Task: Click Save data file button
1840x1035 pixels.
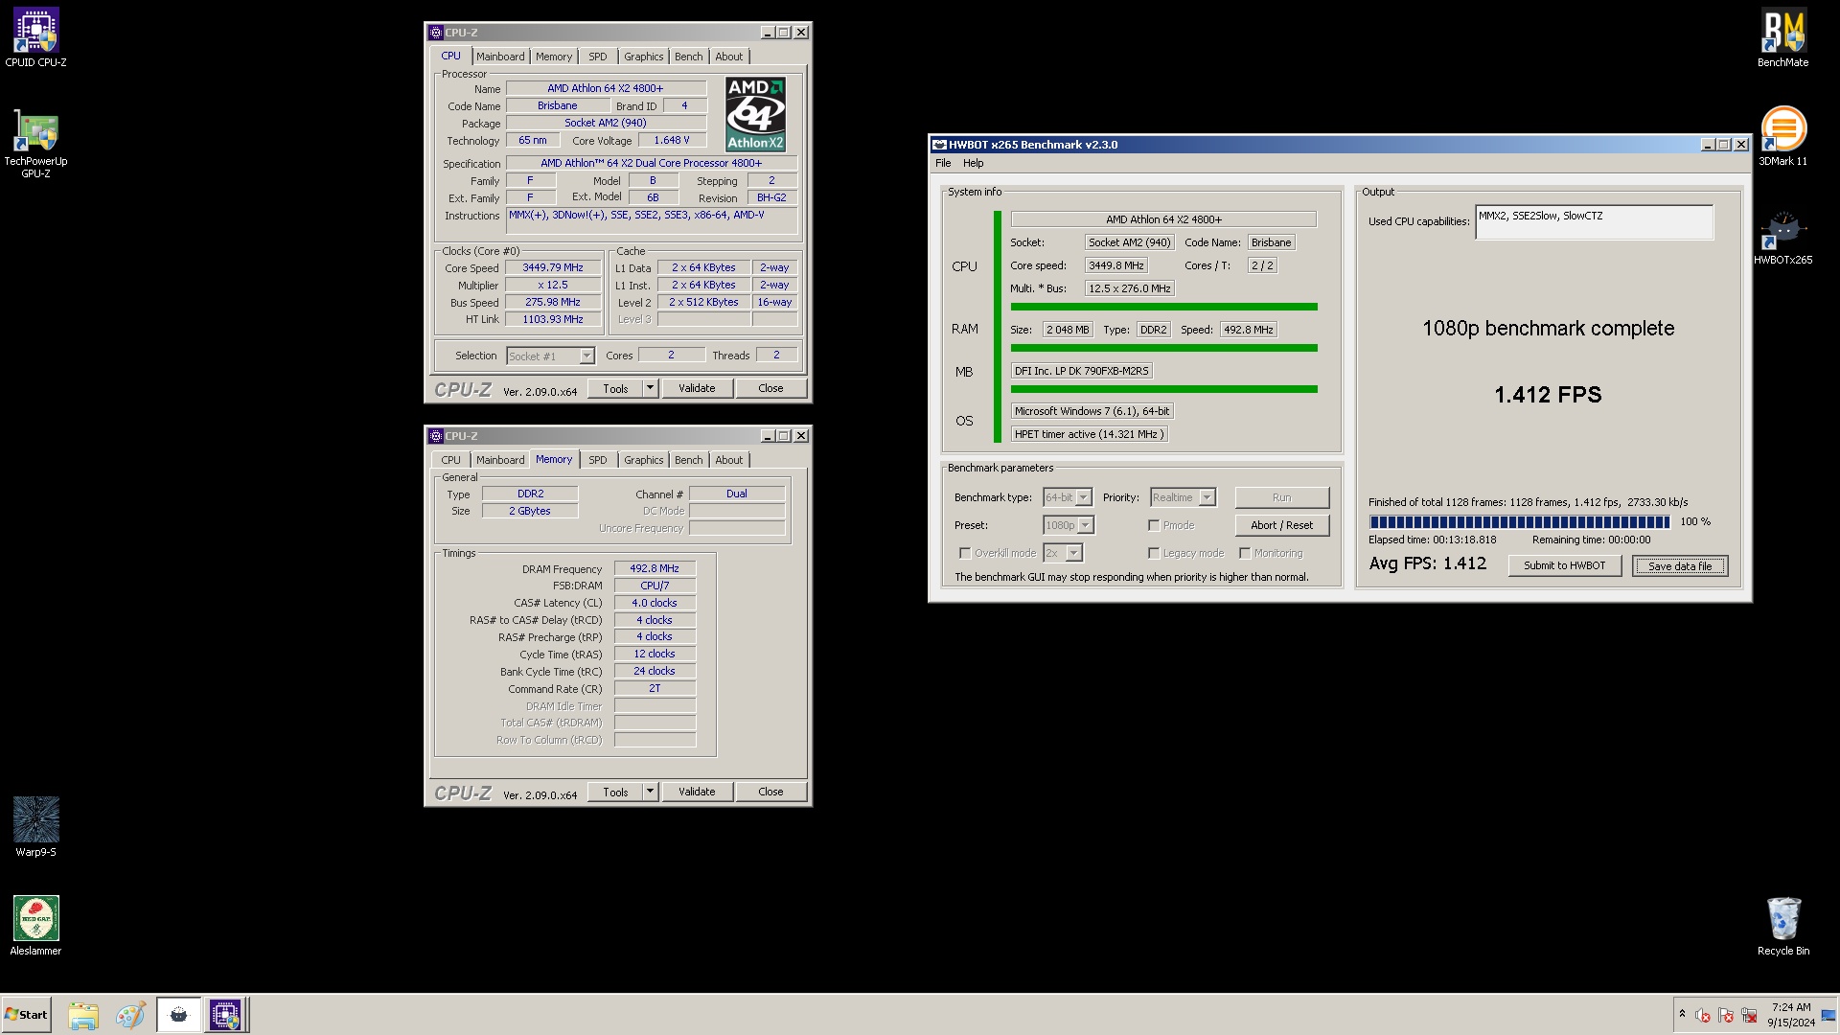Action: [x=1679, y=566]
